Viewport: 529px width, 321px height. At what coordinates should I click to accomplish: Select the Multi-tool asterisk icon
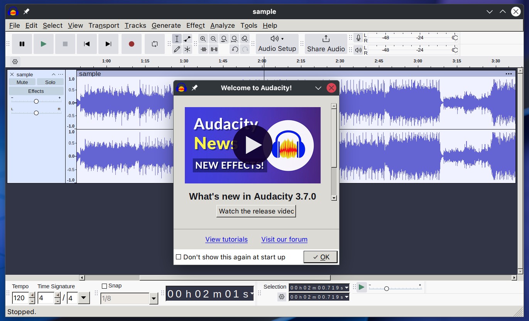coord(187,49)
